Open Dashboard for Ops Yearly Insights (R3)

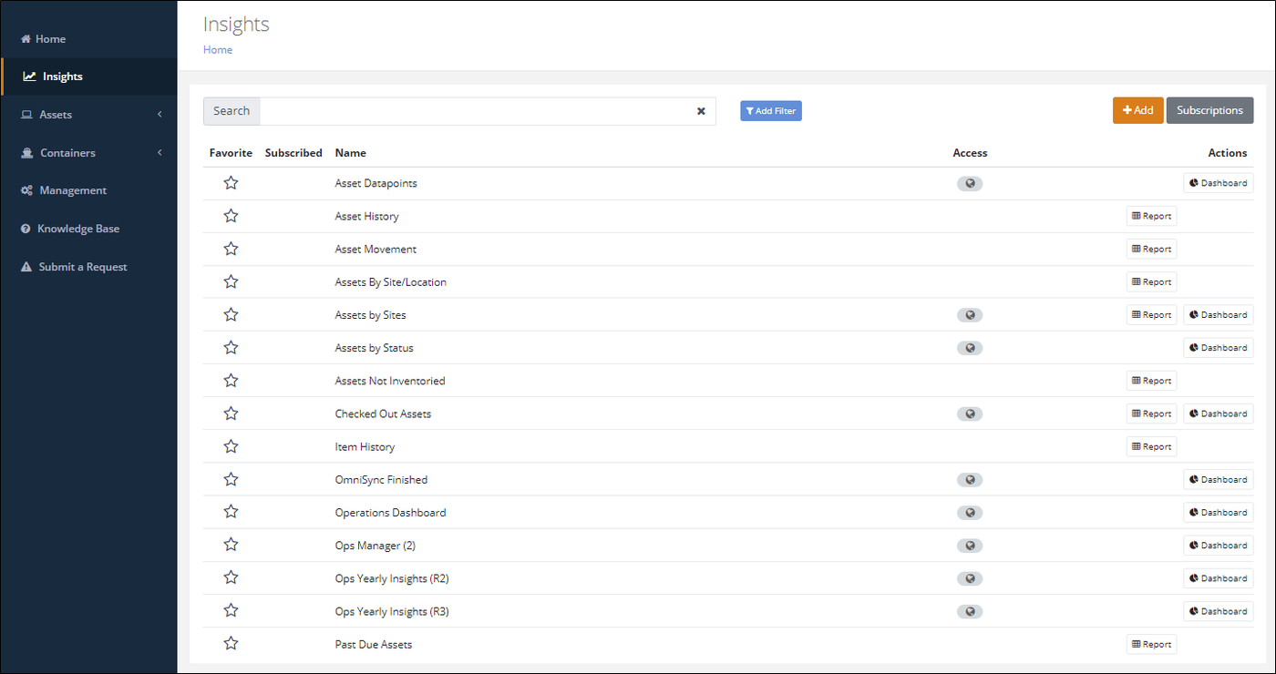click(x=1219, y=611)
